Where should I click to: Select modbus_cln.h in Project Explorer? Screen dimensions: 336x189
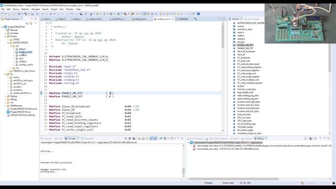pyautogui.click(x=25, y=52)
